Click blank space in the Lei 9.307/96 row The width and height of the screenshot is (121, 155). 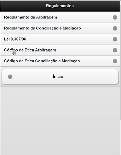tap(69, 39)
